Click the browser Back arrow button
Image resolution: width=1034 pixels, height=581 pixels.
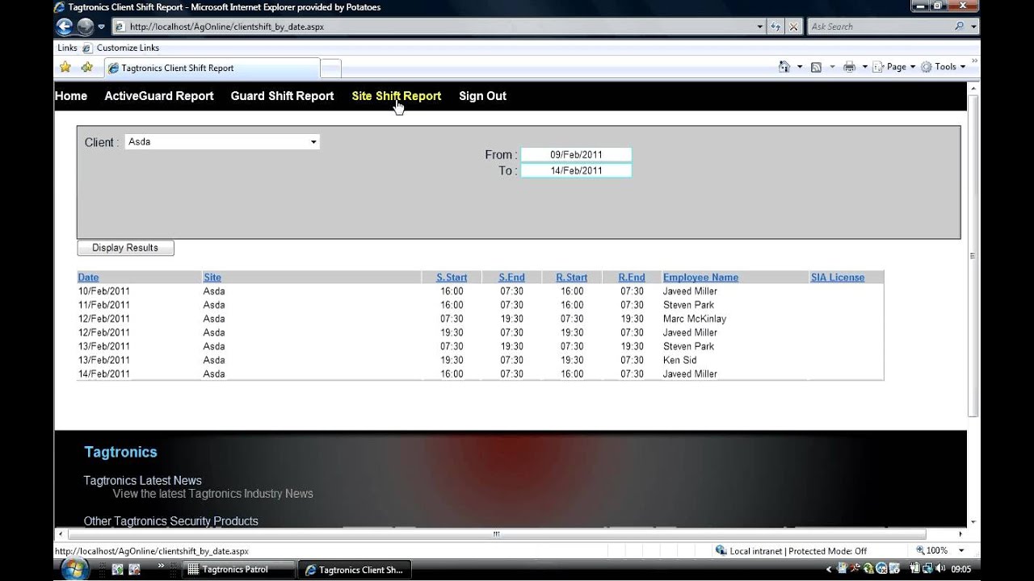click(x=65, y=27)
